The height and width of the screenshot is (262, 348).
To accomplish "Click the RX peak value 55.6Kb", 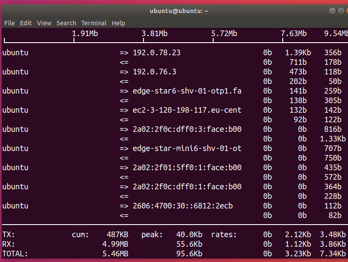I will (x=189, y=244).
